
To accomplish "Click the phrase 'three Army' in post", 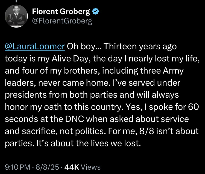I will 162,71.
